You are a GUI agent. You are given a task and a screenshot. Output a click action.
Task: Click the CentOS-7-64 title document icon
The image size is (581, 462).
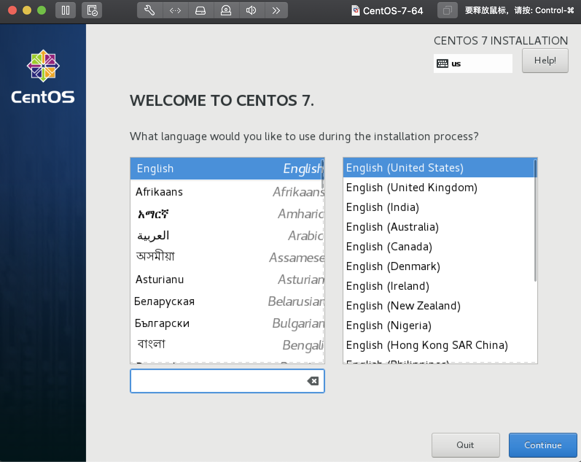pyautogui.click(x=355, y=11)
